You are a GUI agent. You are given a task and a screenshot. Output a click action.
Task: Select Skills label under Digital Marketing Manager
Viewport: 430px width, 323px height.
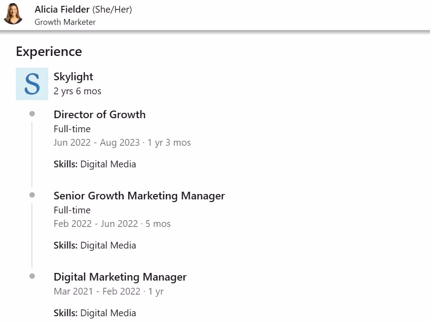65,313
